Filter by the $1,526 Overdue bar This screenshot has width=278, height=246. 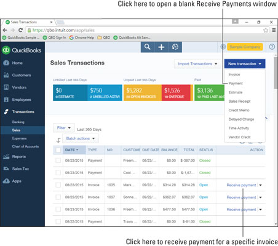pyautogui.click(x=176, y=93)
